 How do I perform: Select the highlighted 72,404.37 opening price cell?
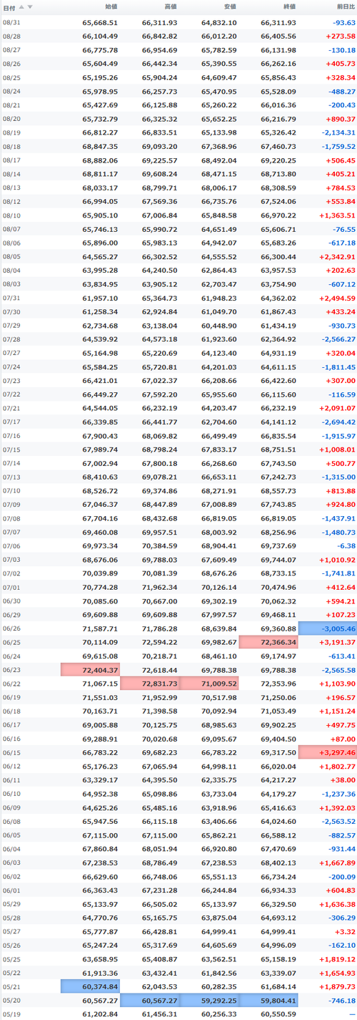(91, 669)
